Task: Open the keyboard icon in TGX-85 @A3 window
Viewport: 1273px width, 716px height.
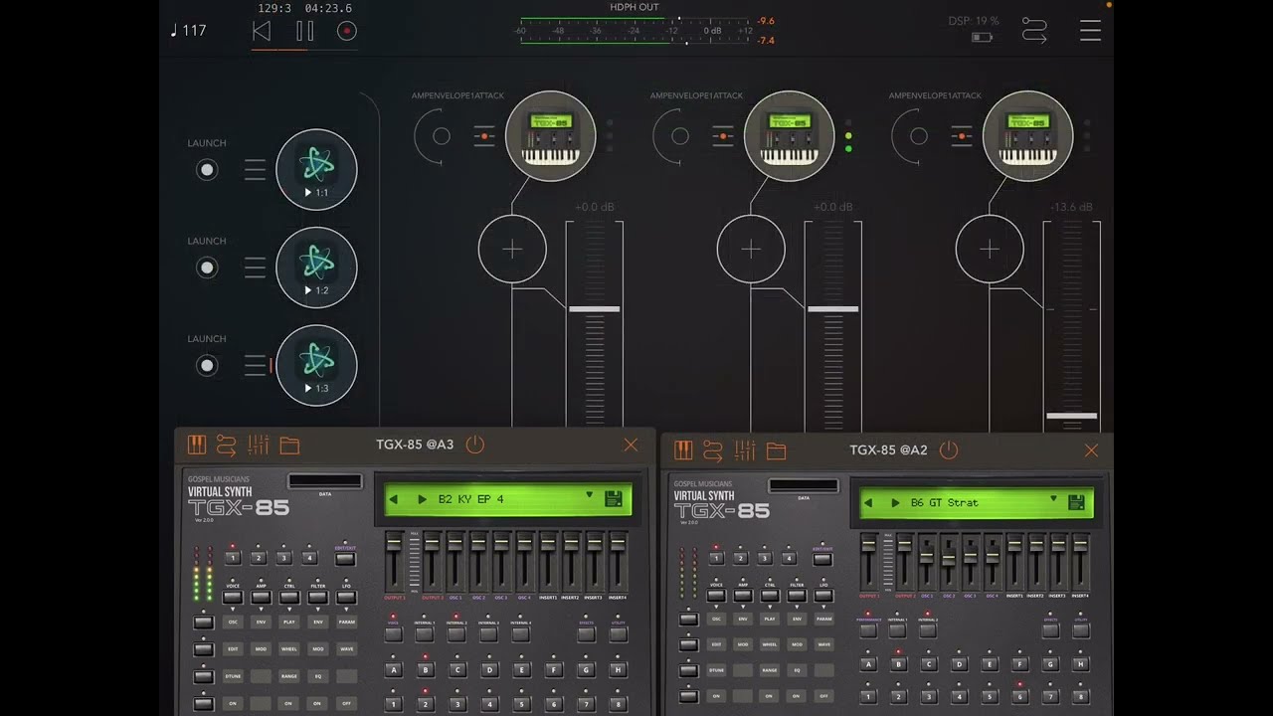Action: 196,446
